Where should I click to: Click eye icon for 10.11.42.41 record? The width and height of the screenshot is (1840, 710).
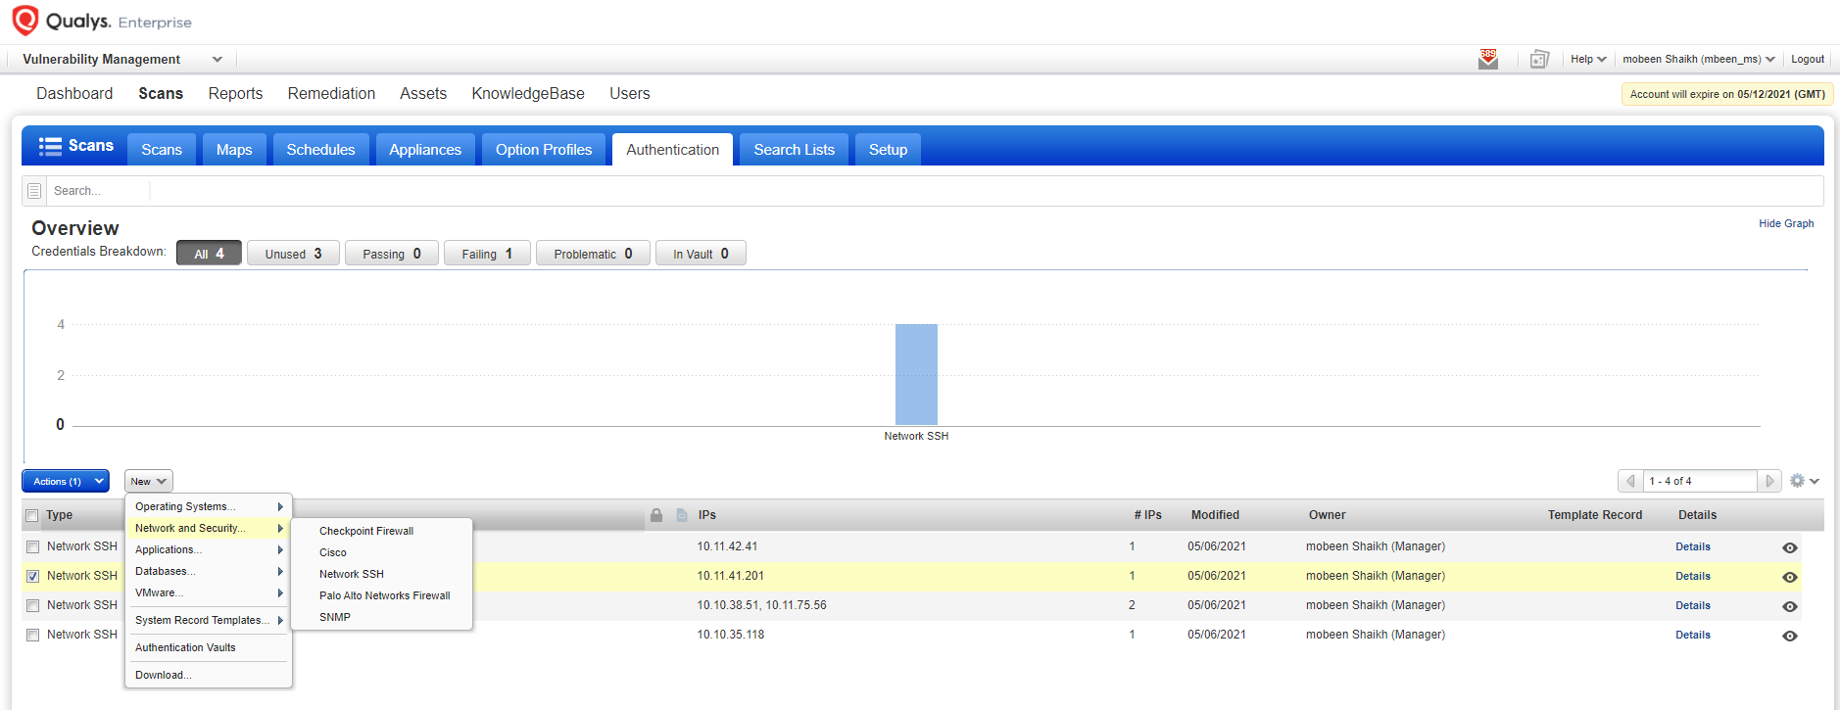pos(1789,547)
